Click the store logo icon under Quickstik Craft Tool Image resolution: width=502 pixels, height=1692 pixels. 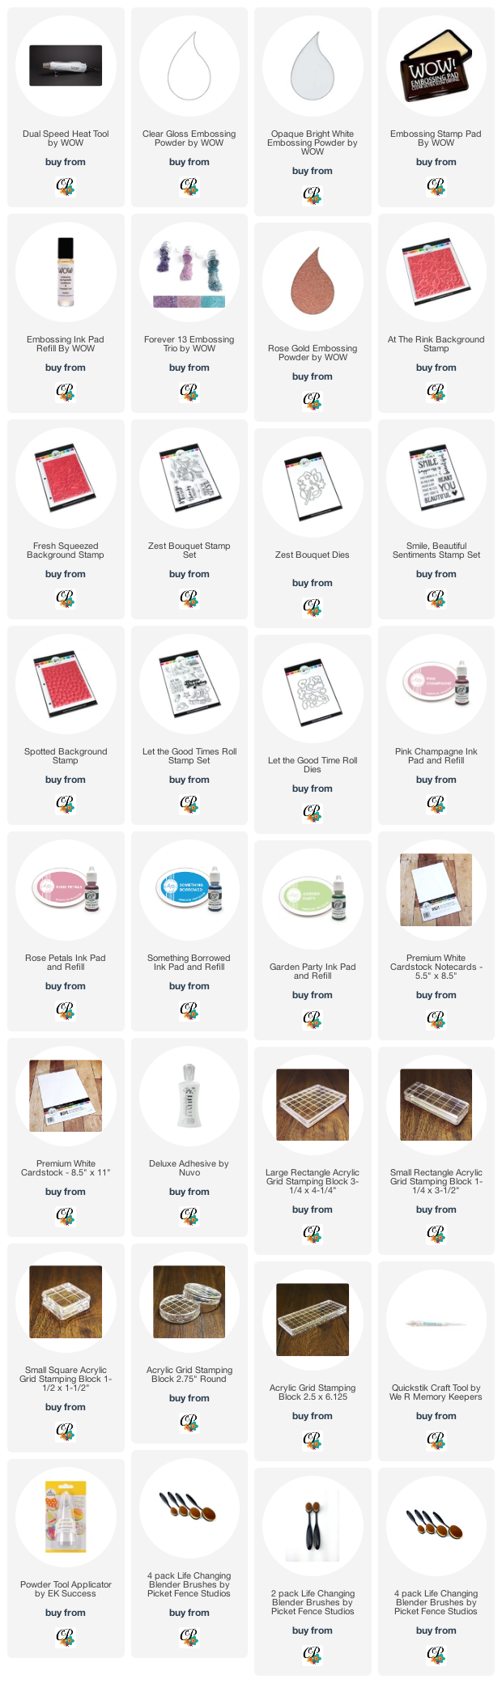436,1439
